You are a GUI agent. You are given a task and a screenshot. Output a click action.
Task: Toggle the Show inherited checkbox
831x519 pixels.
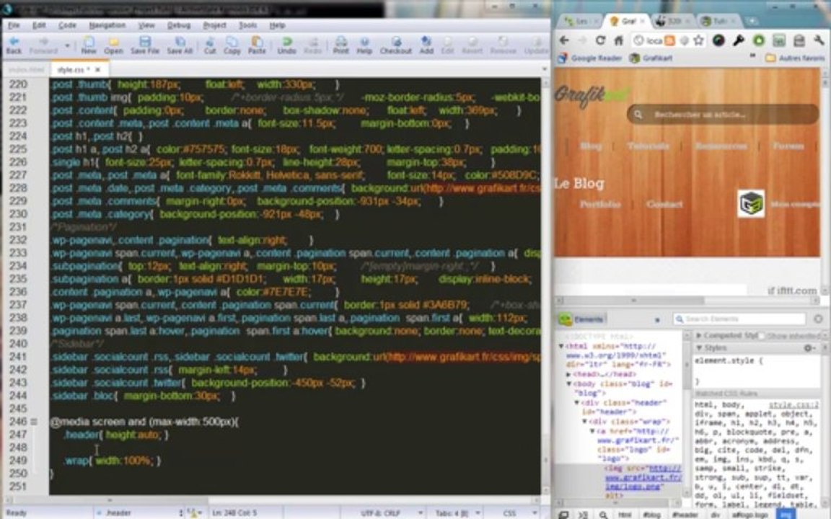pyautogui.click(x=762, y=336)
